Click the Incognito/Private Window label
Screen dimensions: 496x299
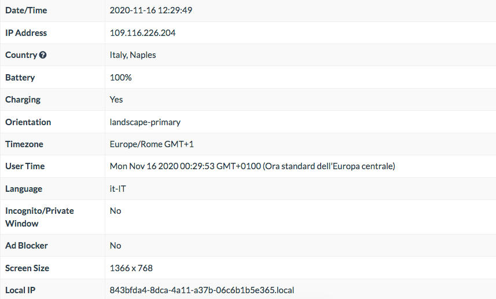[x=39, y=217]
